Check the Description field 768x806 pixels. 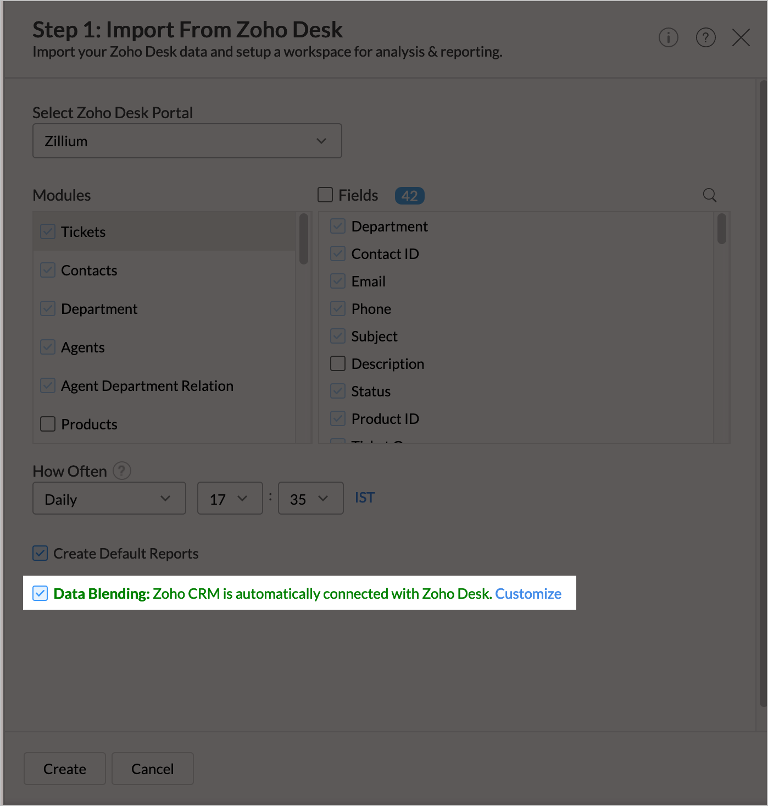click(338, 363)
